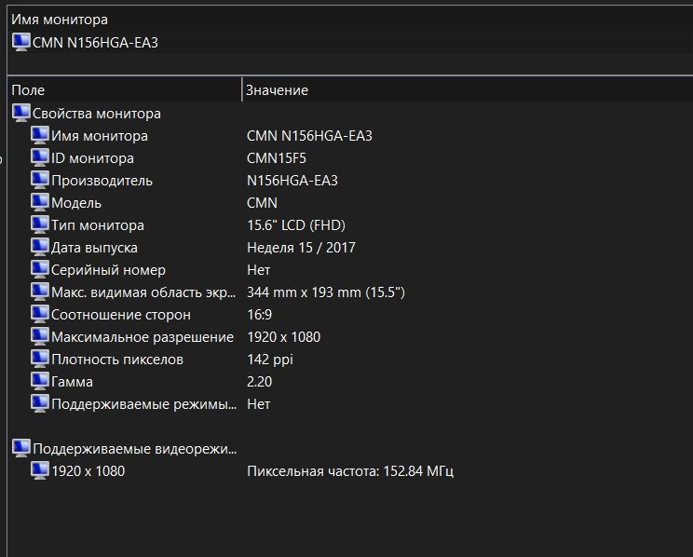Click the icon beside ID монитора
The height and width of the screenshot is (557, 693).
tap(39, 157)
